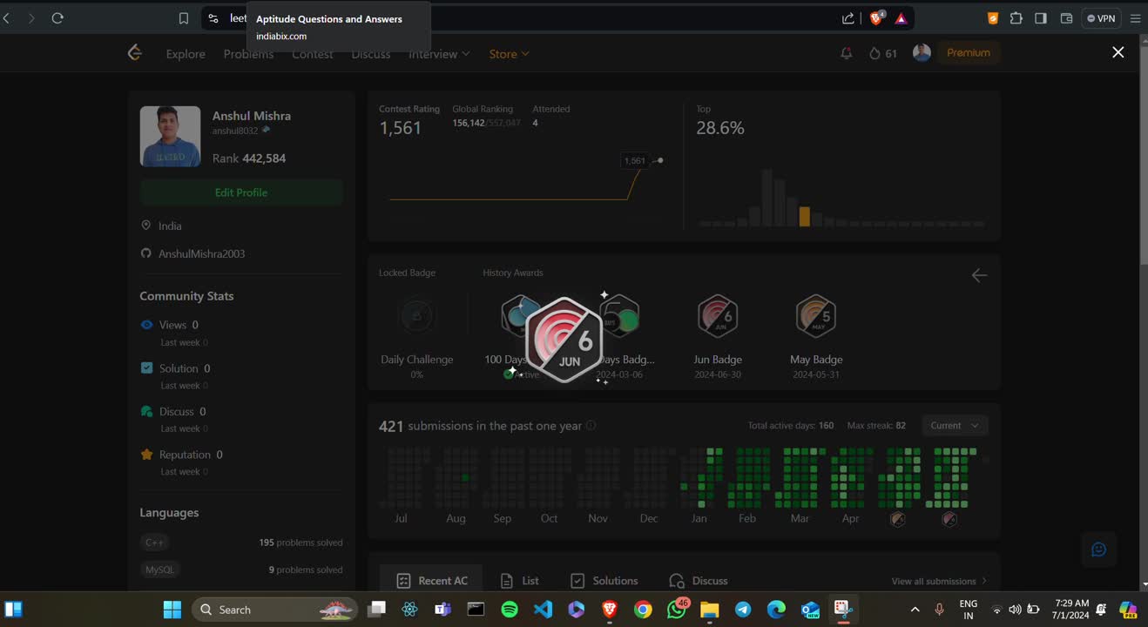Click the LeetCode logo icon
1148x627 pixels.
coord(134,53)
